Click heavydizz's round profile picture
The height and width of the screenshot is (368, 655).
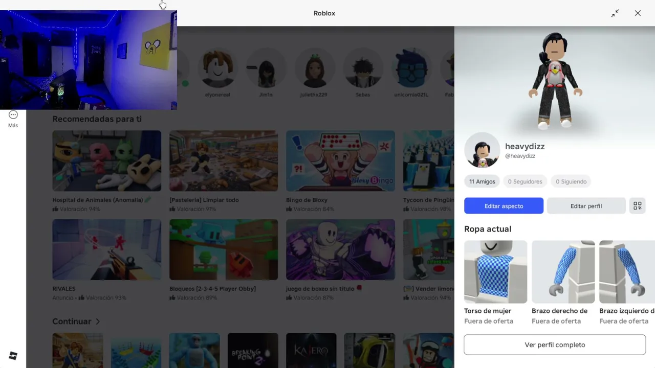click(x=482, y=150)
